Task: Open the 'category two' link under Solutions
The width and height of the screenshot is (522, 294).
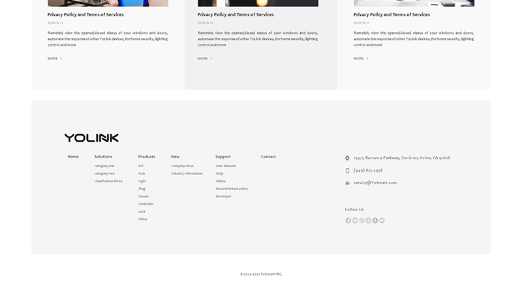Action: click(x=104, y=173)
